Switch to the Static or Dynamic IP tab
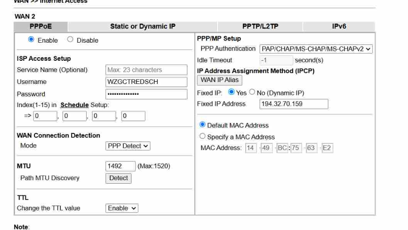This screenshot has width=408, height=230. click(143, 26)
